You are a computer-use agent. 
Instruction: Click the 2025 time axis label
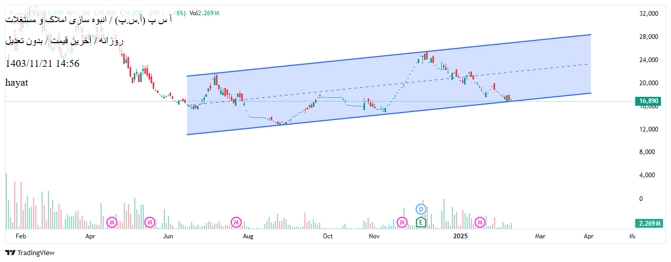pos(461,237)
